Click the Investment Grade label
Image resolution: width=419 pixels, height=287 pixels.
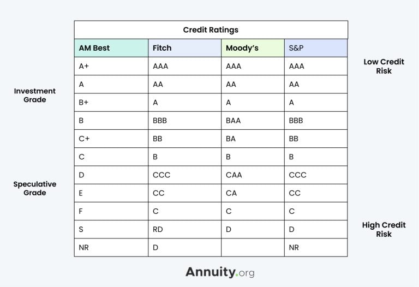click(35, 95)
